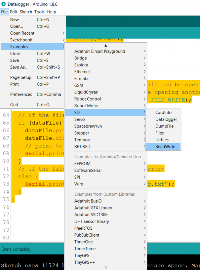Open the DumpFile SD example
Image resolution: width=200 pixels, height=270 pixels.
tap(163, 126)
